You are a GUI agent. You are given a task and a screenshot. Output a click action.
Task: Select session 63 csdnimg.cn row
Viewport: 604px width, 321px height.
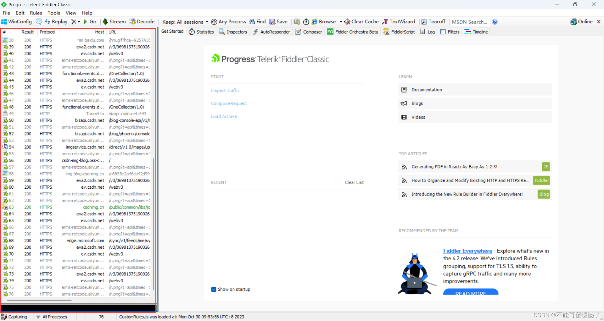(76, 207)
